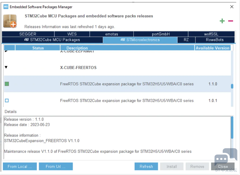The height and width of the screenshot is (175, 240).
Task: Open the wolfSSL tab
Action: coord(211,34)
